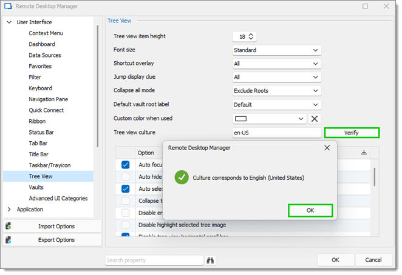Open Default vault root label dropdown
Screen dimensions: 402x275
tap(277, 105)
